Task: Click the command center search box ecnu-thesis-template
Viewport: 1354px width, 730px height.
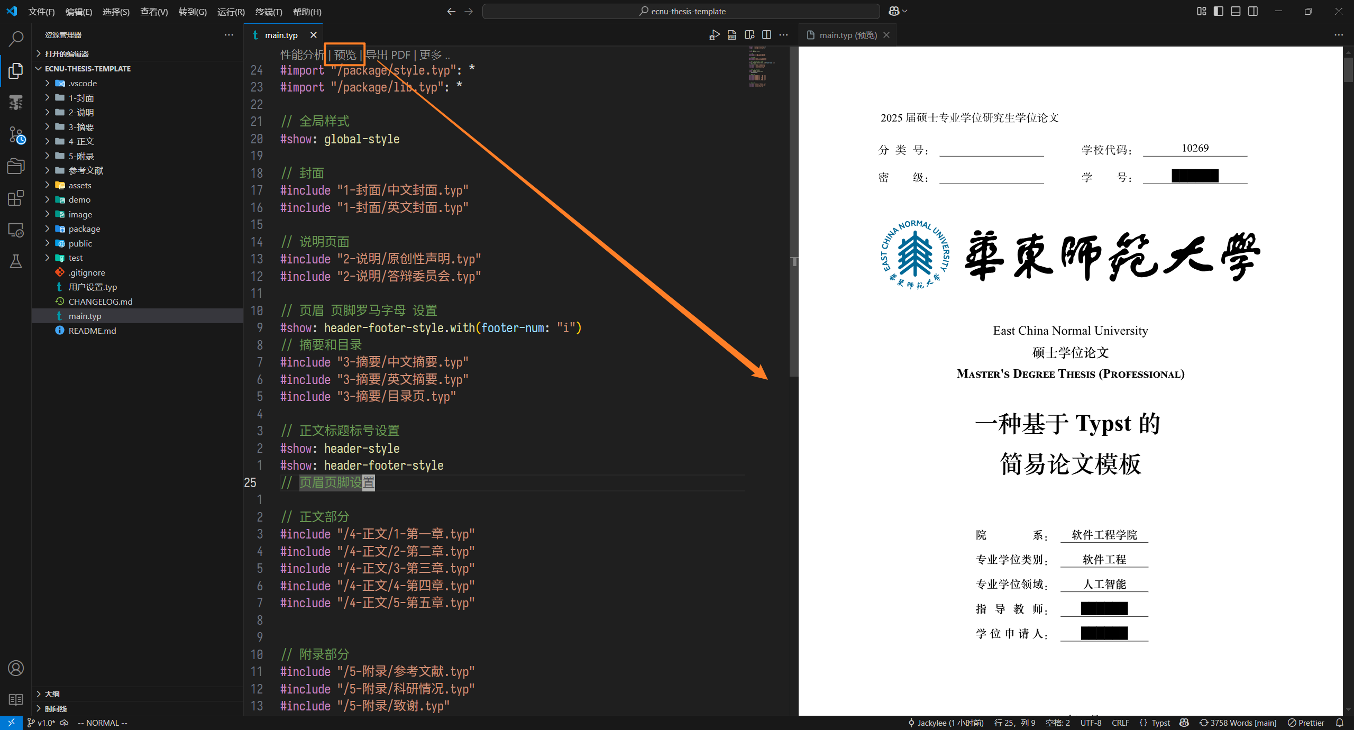Action: click(681, 11)
